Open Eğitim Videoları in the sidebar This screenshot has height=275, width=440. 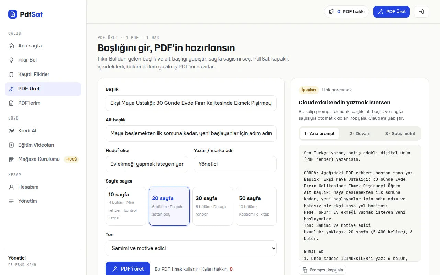tap(43, 145)
